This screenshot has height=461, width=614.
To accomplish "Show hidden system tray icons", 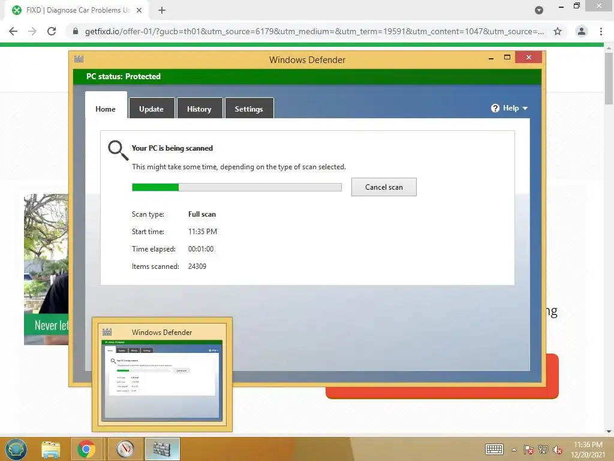I will click(x=514, y=450).
